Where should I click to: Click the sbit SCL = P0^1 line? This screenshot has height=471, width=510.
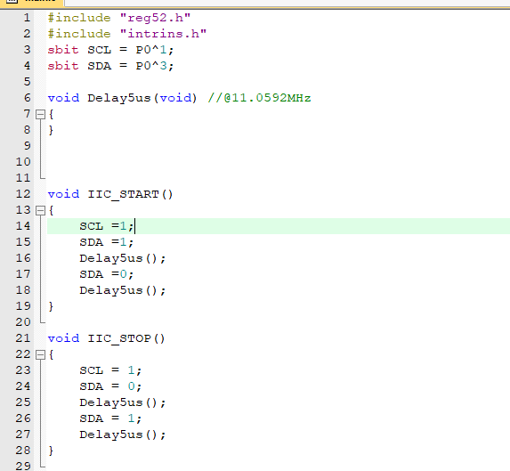click(111, 50)
